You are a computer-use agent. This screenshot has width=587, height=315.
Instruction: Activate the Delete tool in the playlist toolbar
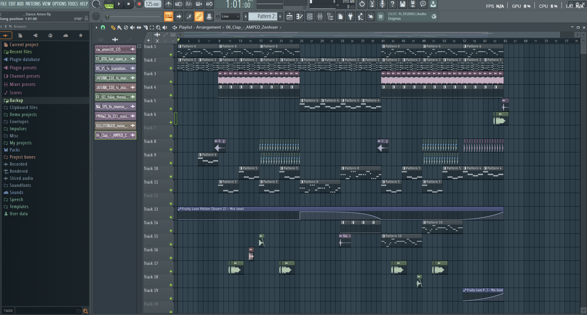[x=126, y=27]
